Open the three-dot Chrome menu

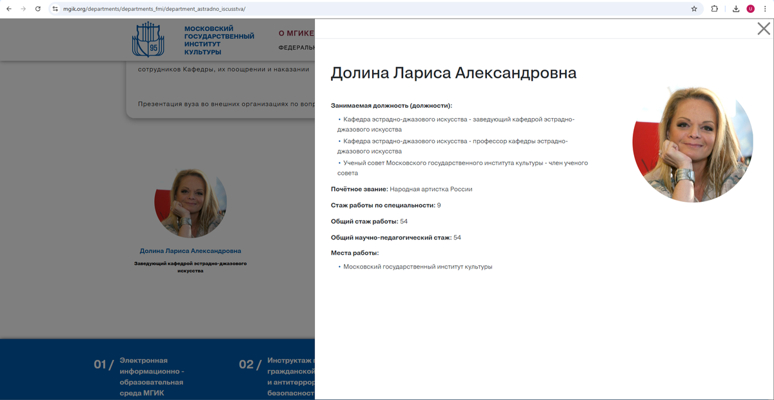[765, 10]
